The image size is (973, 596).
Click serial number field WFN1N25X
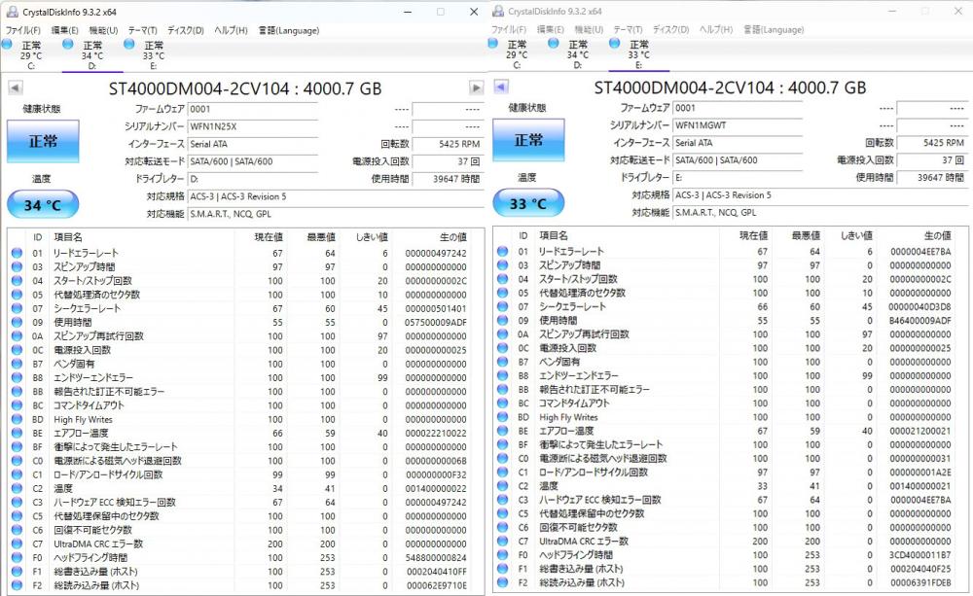point(253,126)
